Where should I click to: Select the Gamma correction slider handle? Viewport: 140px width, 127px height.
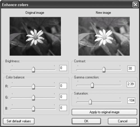(x=92, y=85)
